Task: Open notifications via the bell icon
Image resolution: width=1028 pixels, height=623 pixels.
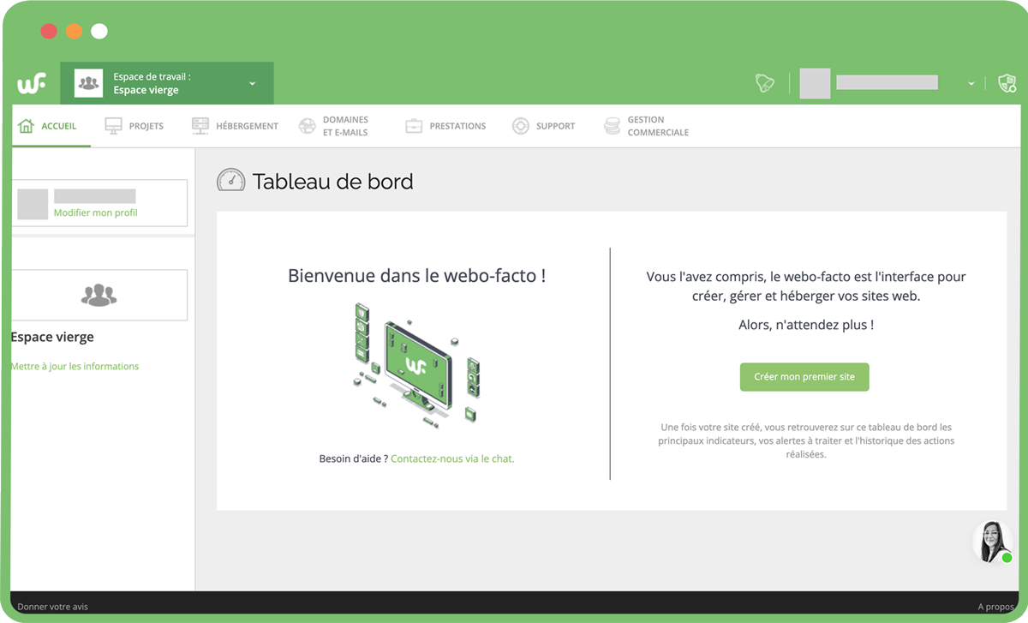Action: click(765, 83)
